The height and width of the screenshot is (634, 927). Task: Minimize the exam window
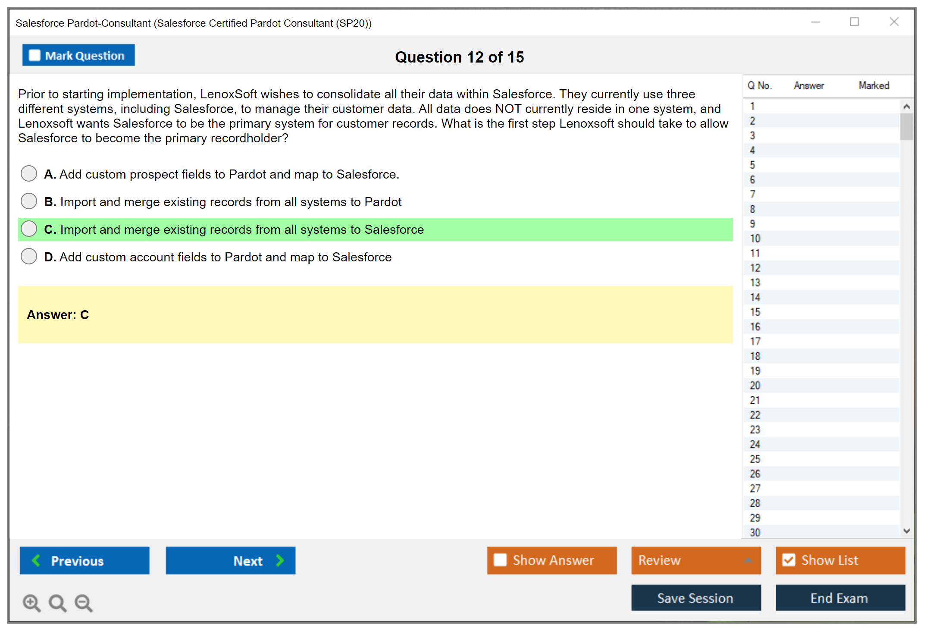(x=815, y=22)
